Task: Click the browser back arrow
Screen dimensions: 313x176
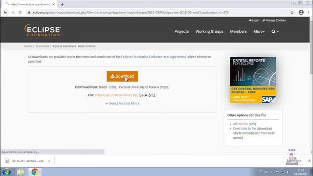Action: coord(5,12)
